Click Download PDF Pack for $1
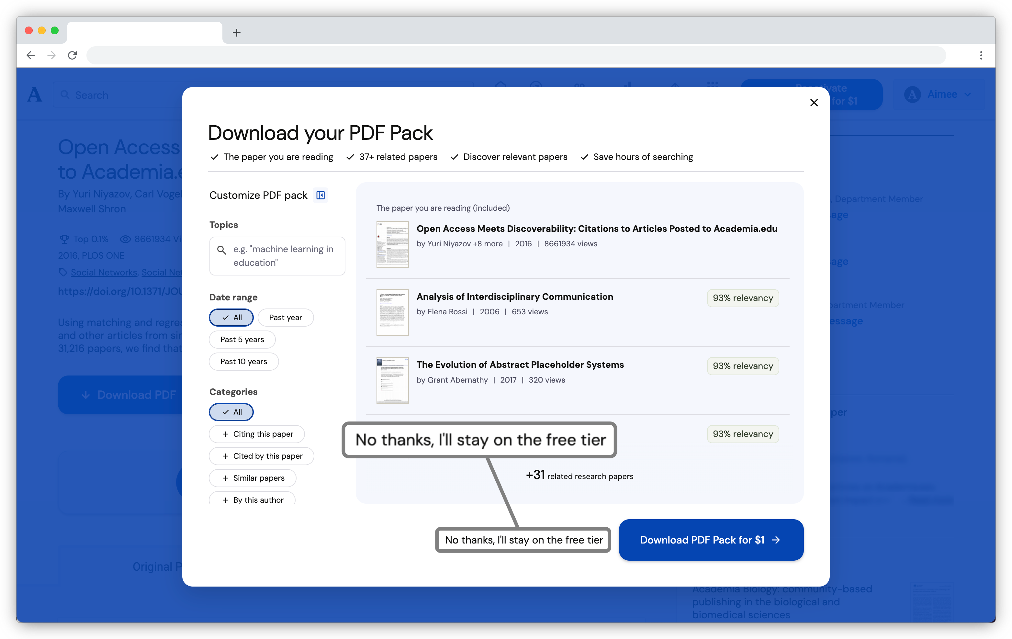The width and height of the screenshot is (1012, 639). click(711, 540)
